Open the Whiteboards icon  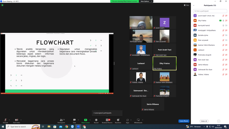[138, 120]
